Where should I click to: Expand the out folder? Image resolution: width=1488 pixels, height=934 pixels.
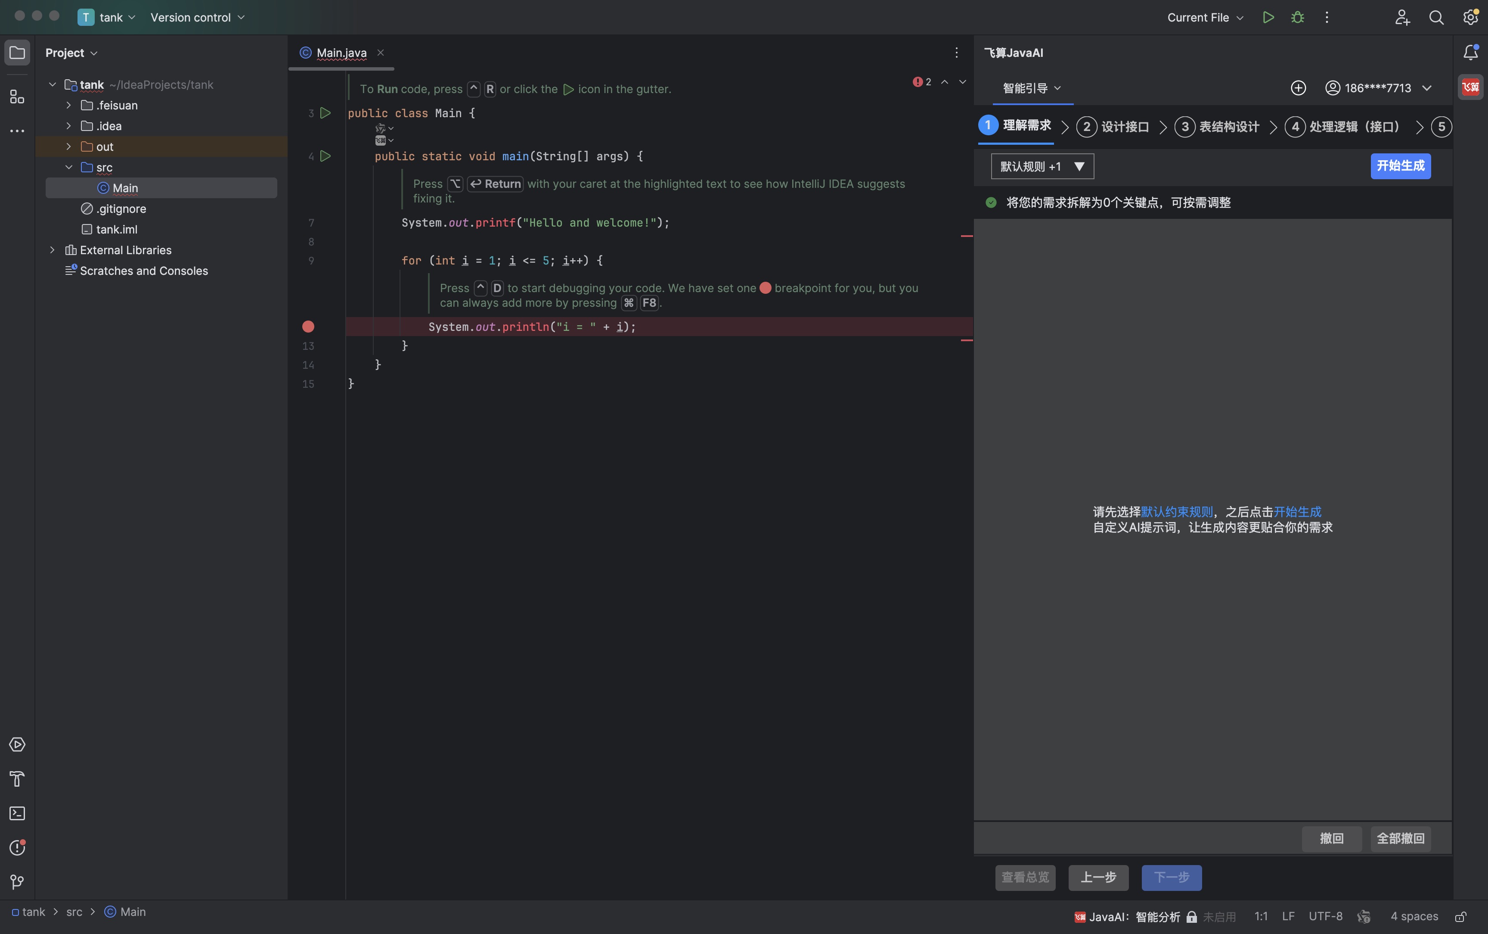[68, 146]
